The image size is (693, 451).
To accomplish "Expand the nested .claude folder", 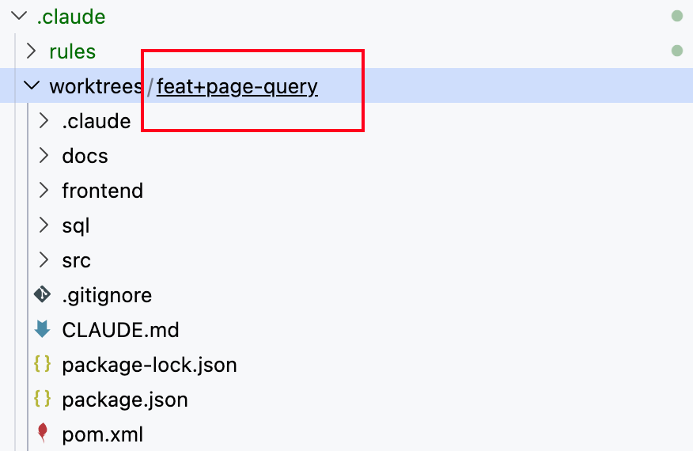I will click(44, 121).
